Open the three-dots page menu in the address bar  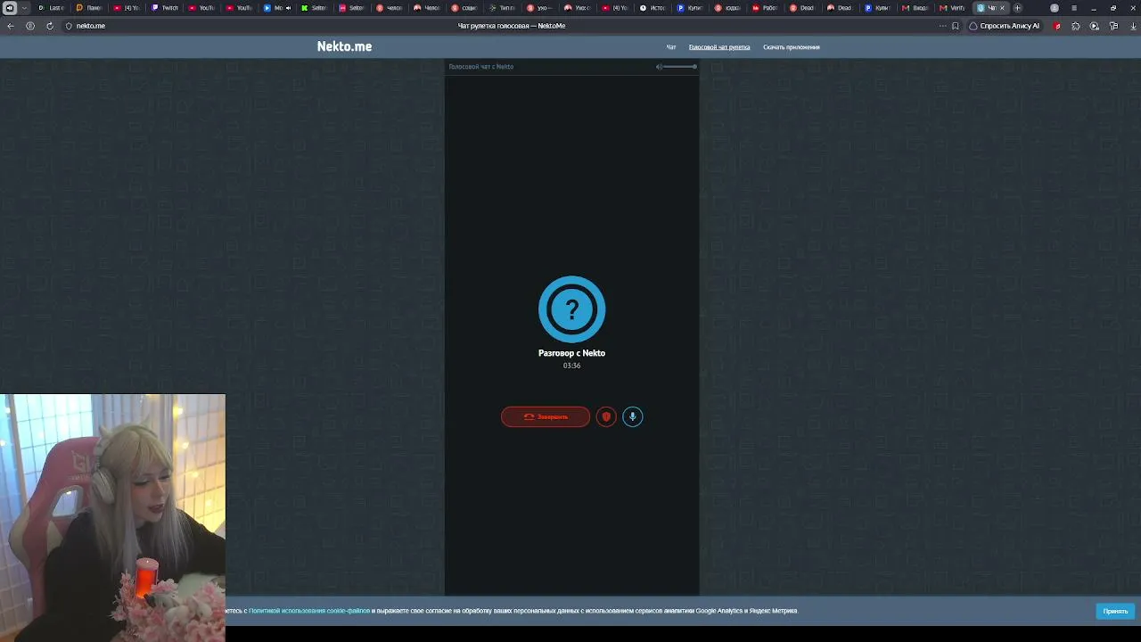(x=942, y=26)
